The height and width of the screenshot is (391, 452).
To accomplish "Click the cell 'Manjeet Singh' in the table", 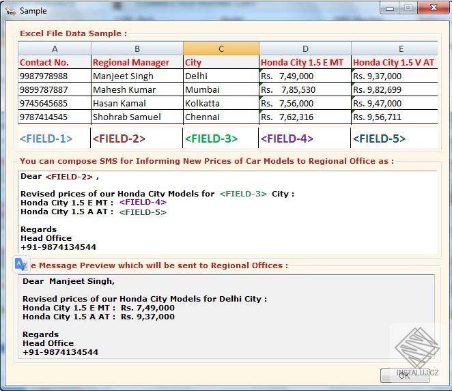I will point(137,76).
